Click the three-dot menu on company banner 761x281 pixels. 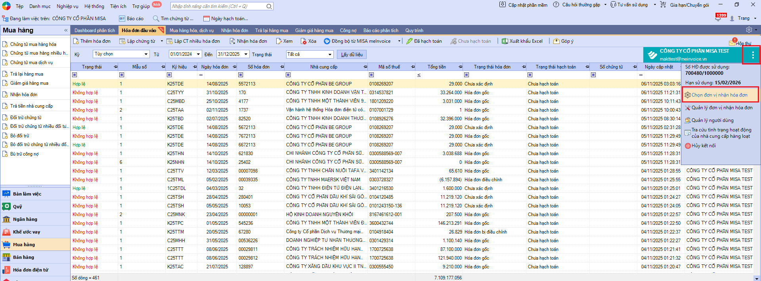[x=753, y=55]
